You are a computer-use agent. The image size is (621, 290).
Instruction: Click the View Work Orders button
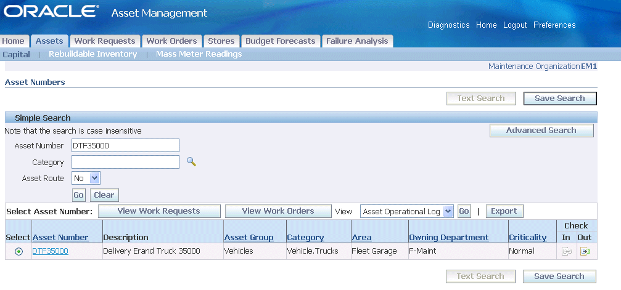tap(278, 211)
